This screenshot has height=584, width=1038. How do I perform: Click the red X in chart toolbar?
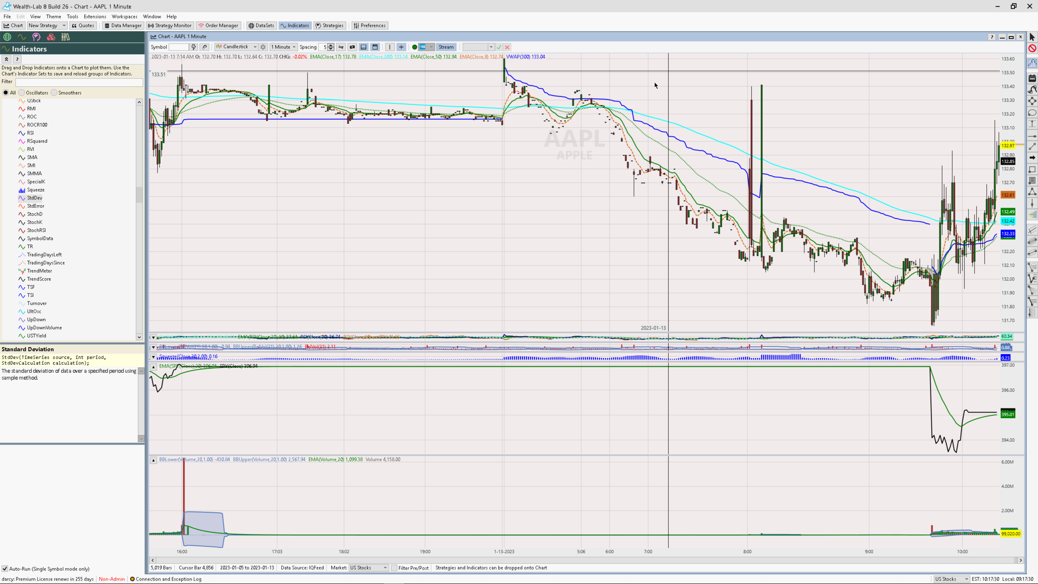click(x=507, y=47)
